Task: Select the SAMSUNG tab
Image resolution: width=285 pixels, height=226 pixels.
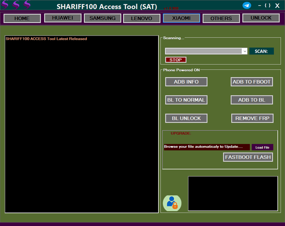Action: tap(102, 18)
